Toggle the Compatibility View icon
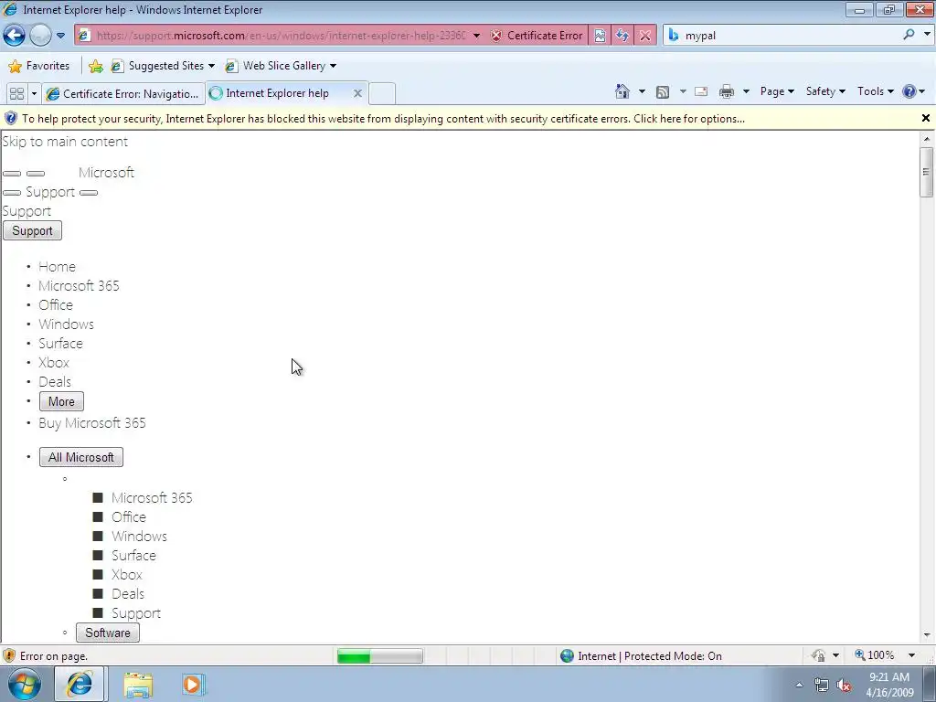The image size is (936, 702). (600, 36)
